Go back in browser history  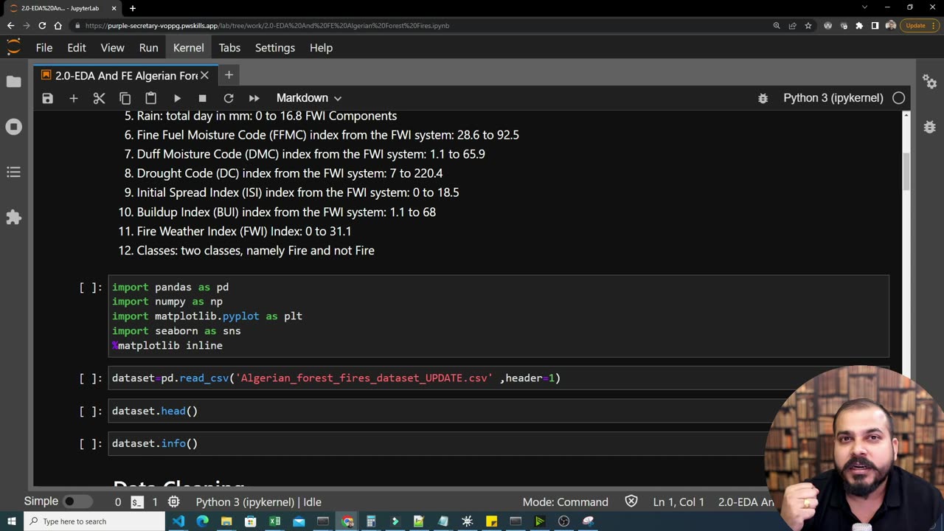click(10, 26)
